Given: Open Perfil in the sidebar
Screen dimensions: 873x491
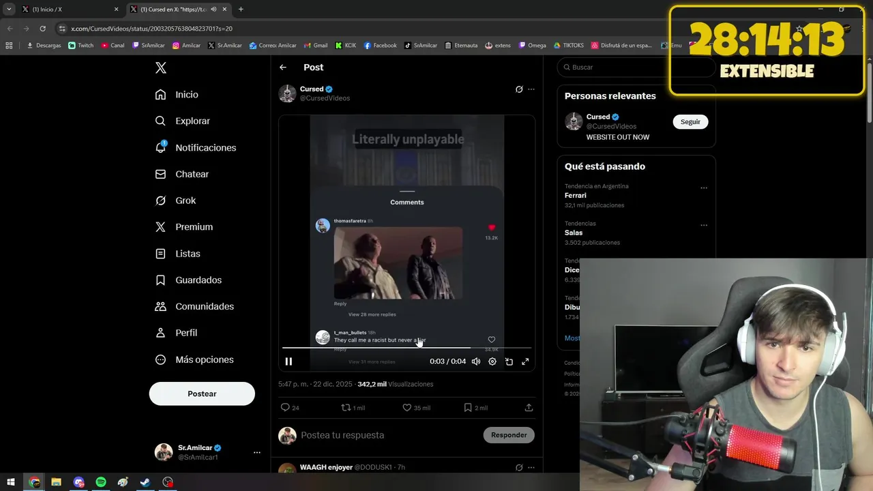Looking at the screenshot, I should pyautogui.click(x=177, y=333).
